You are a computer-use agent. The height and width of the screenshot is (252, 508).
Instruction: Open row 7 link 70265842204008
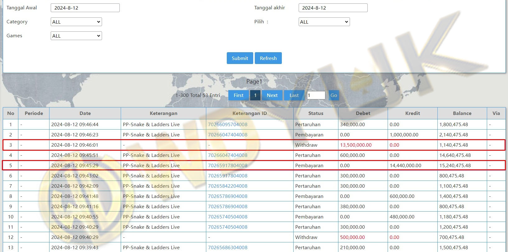point(228,186)
